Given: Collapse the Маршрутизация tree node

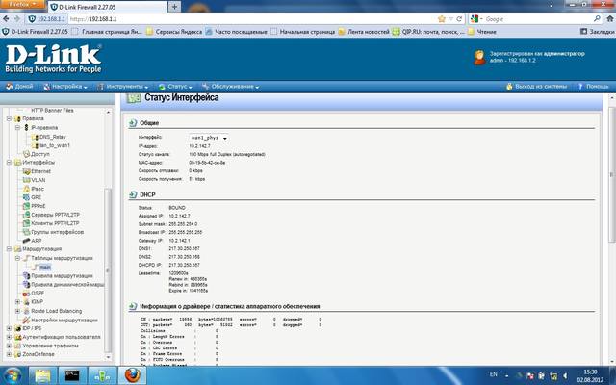Looking at the screenshot, I should [9, 249].
